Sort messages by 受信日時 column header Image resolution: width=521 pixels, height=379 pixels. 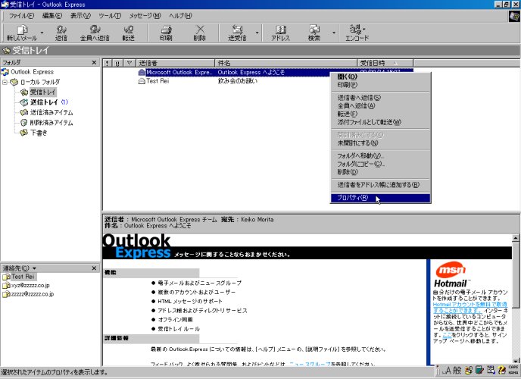pos(385,63)
